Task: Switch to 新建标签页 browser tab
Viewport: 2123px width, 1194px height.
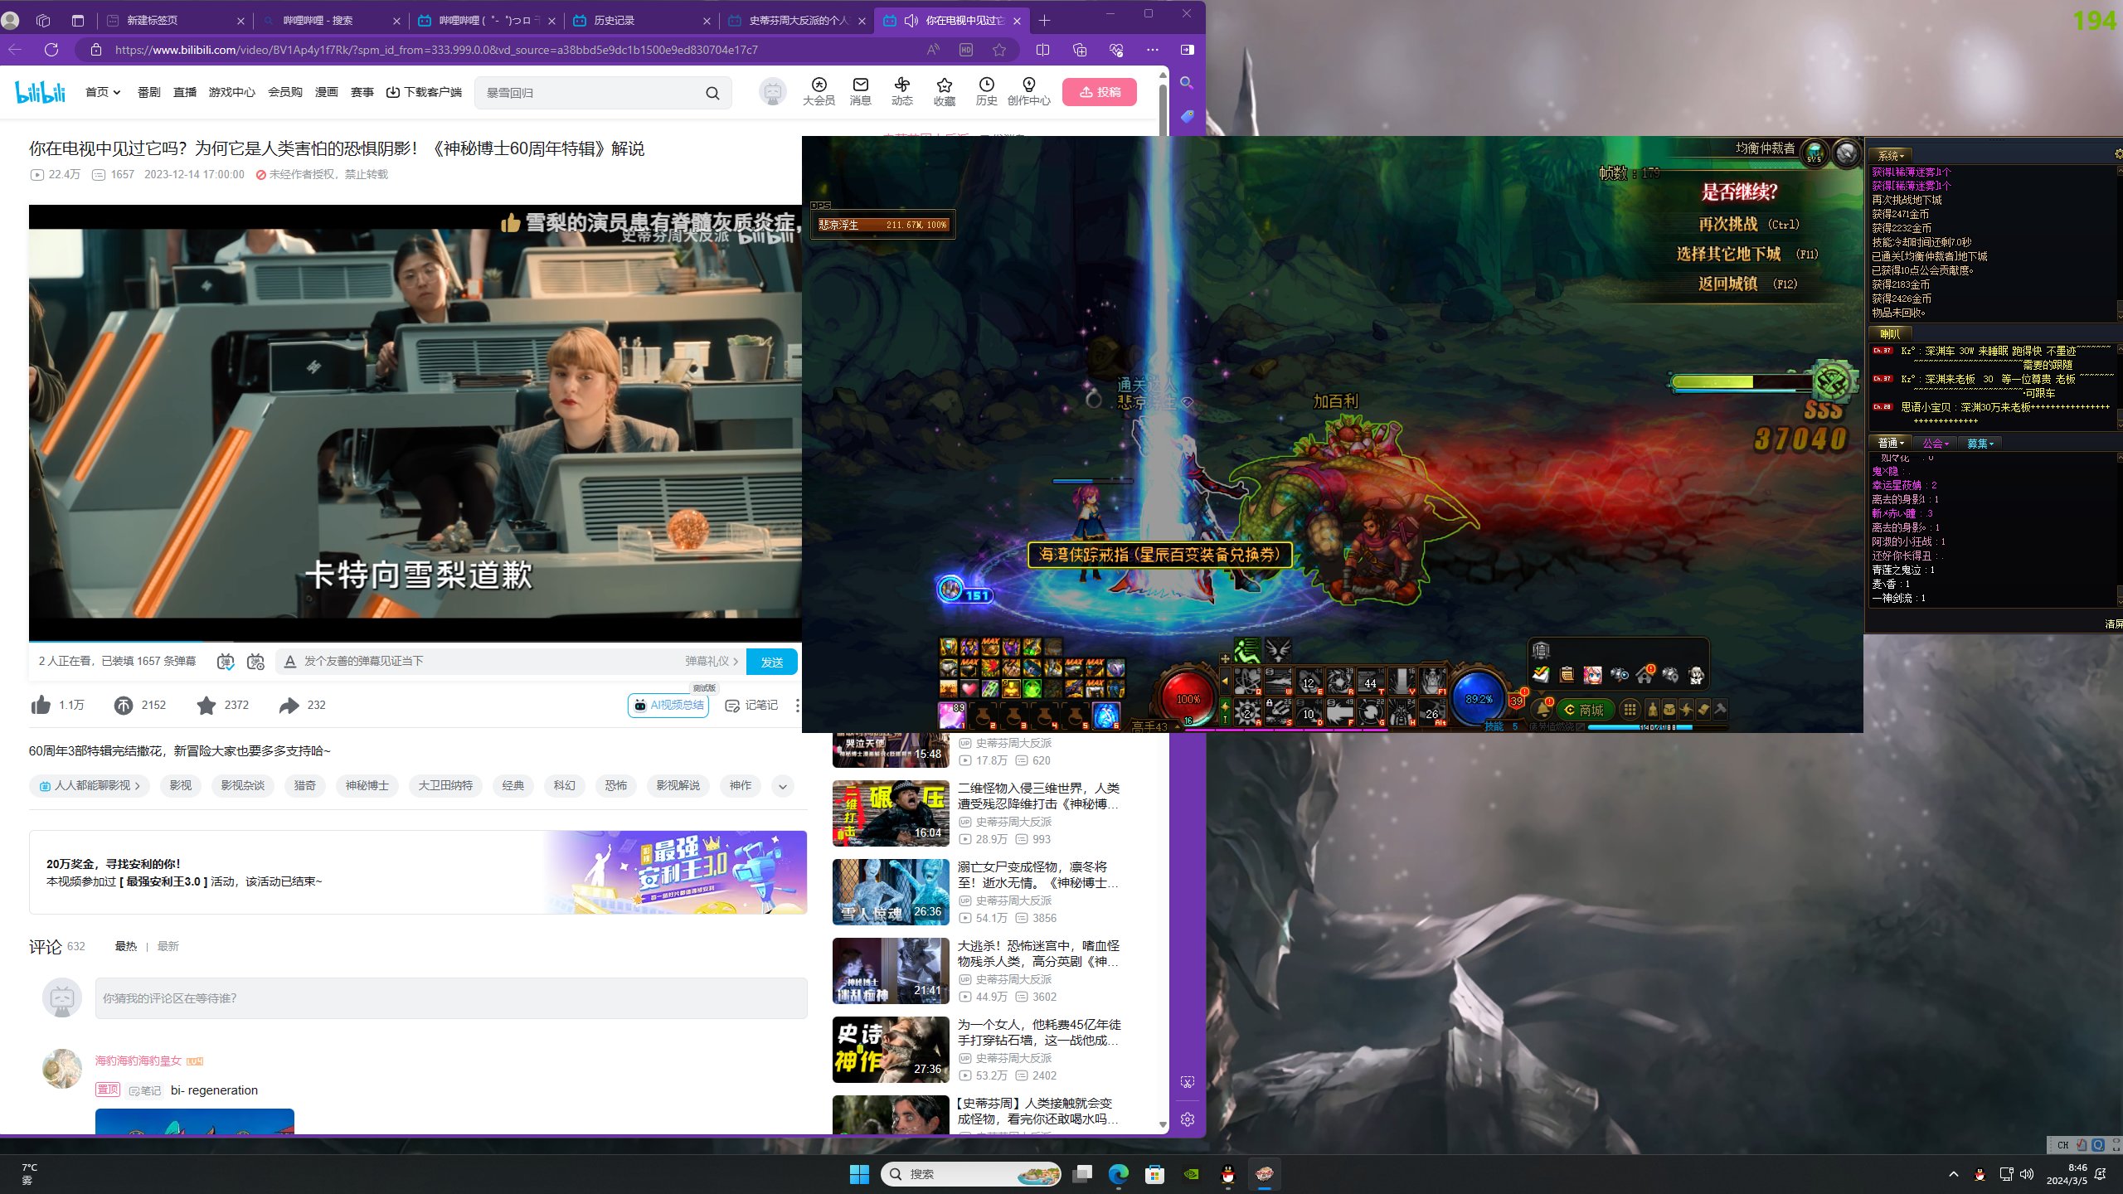Action: coord(173,21)
